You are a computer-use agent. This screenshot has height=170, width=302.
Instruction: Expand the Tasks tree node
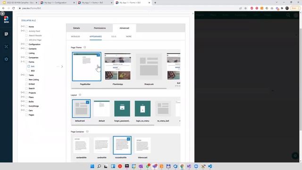pos(23,75)
